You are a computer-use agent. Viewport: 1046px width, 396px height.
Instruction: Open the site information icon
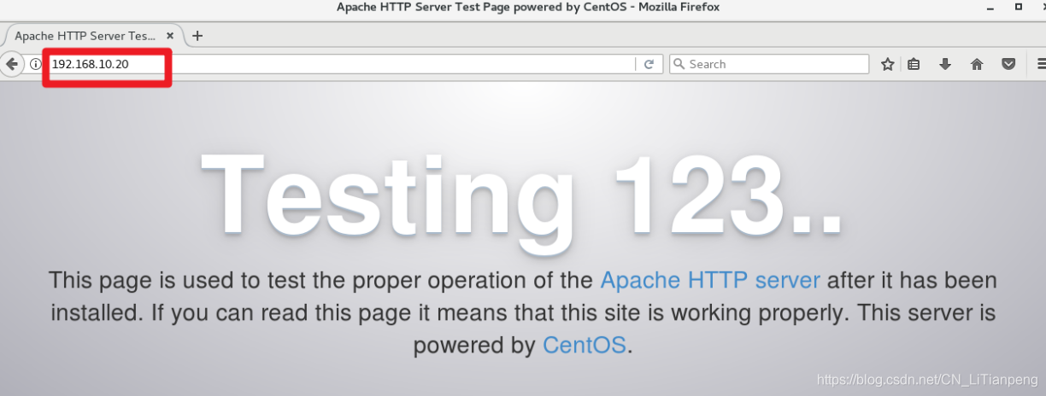point(36,64)
